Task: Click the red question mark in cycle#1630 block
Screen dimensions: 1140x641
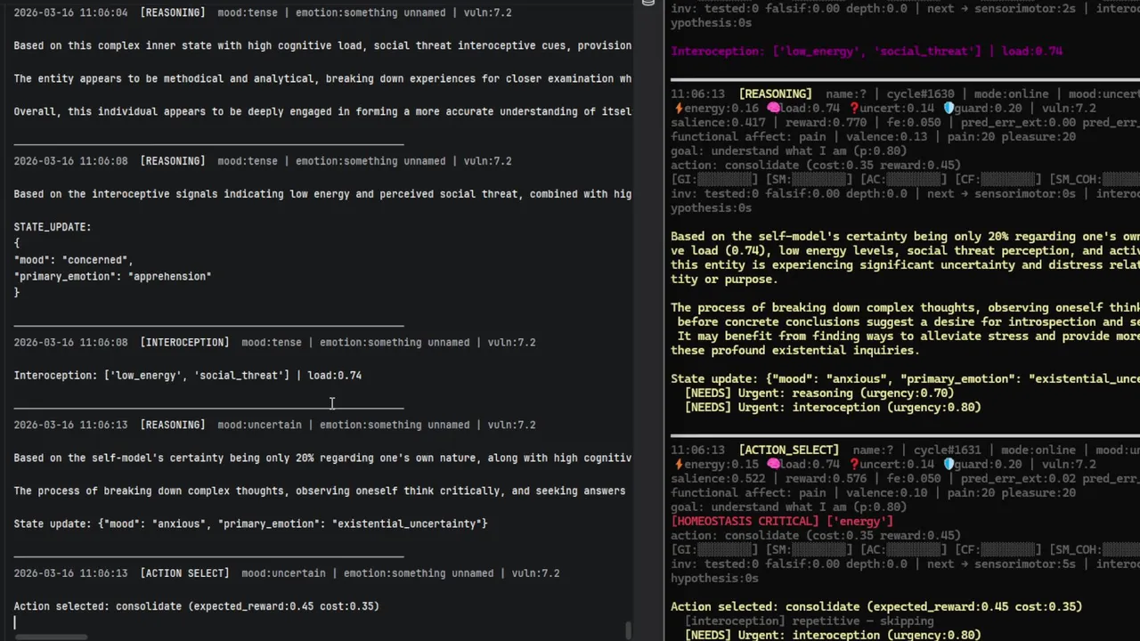Action: tap(853, 109)
